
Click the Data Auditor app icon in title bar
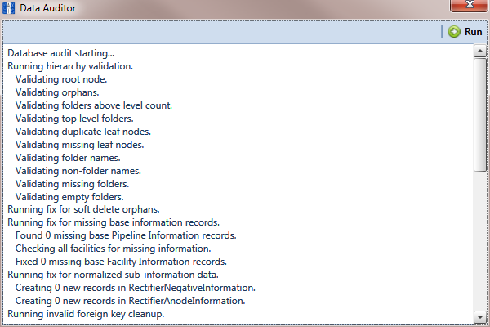pos(8,8)
